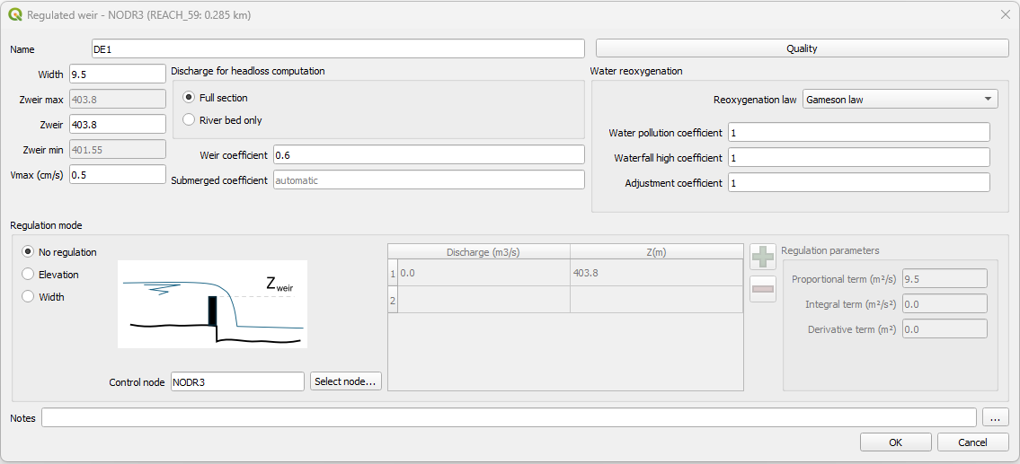
Task: Confirm the dialog with OK
Action: [x=895, y=442]
